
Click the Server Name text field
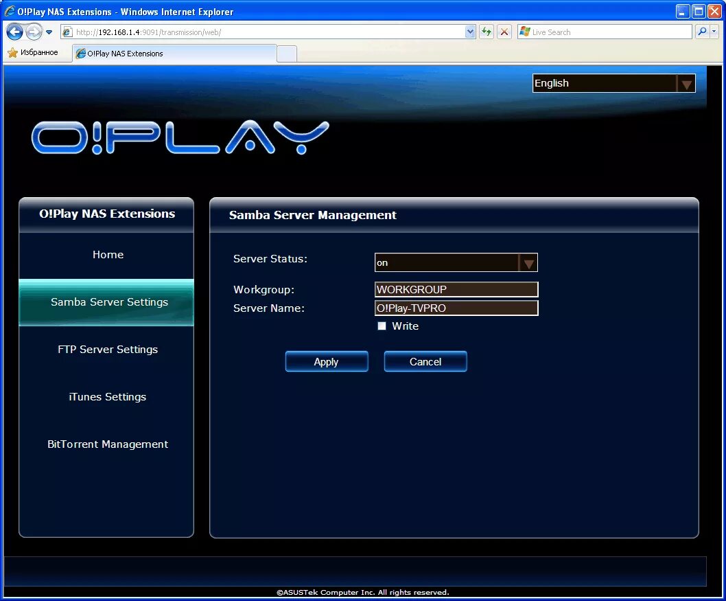456,308
